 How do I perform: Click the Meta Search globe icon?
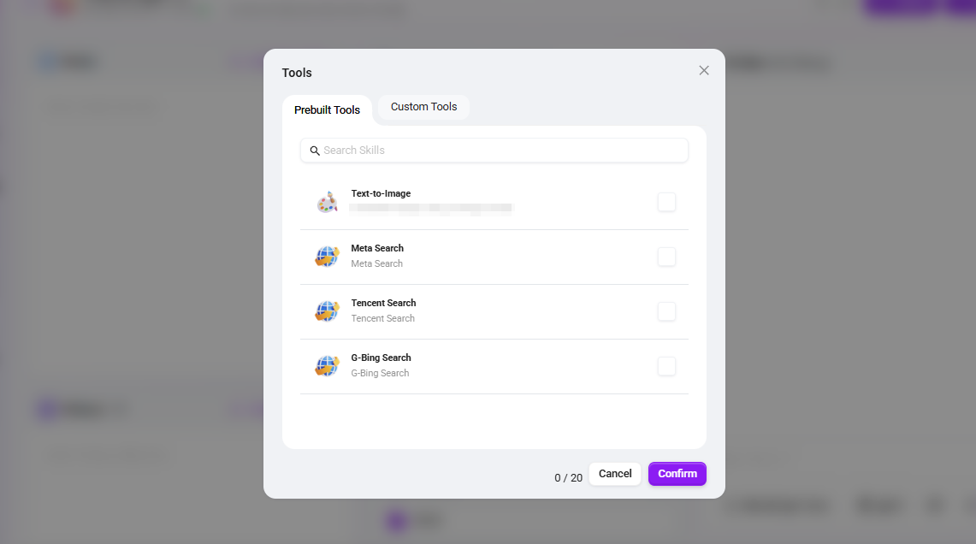(x=327, y=257)
